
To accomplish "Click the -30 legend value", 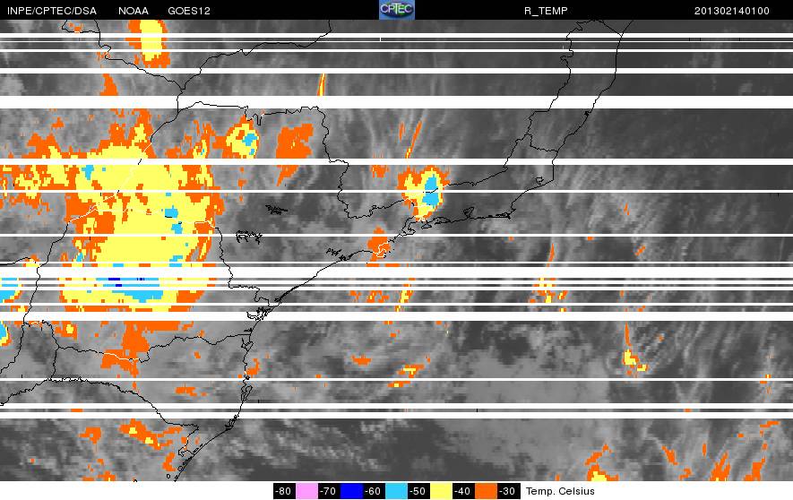I will tap(507, 491).
